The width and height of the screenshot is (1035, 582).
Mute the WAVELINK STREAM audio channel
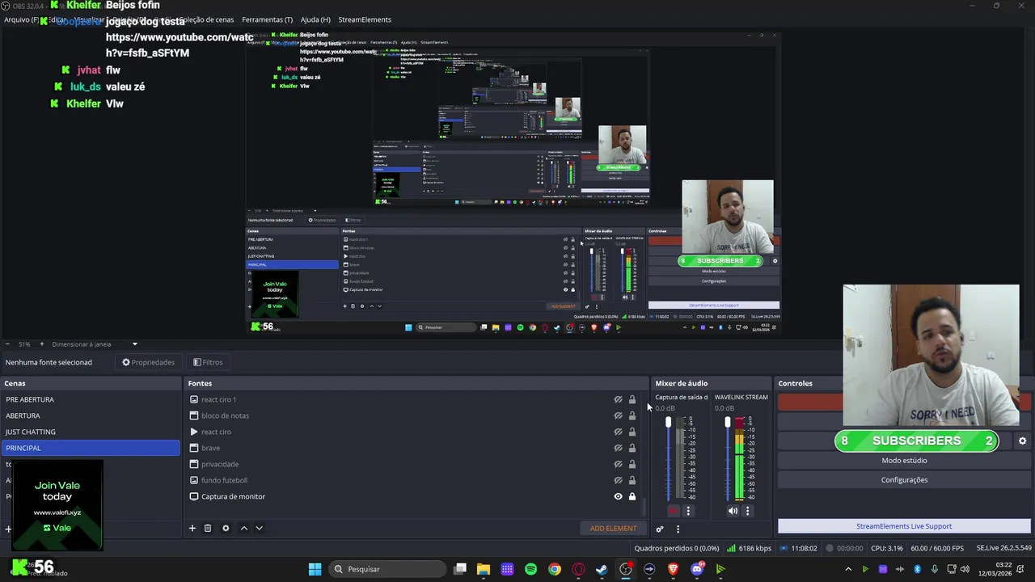tap(733, 511)
